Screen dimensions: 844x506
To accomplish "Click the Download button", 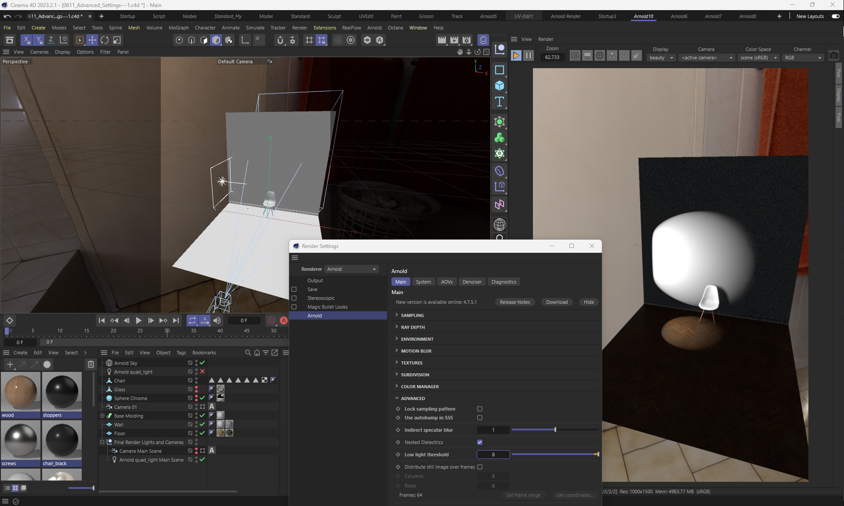I will (x=557, y=302).
